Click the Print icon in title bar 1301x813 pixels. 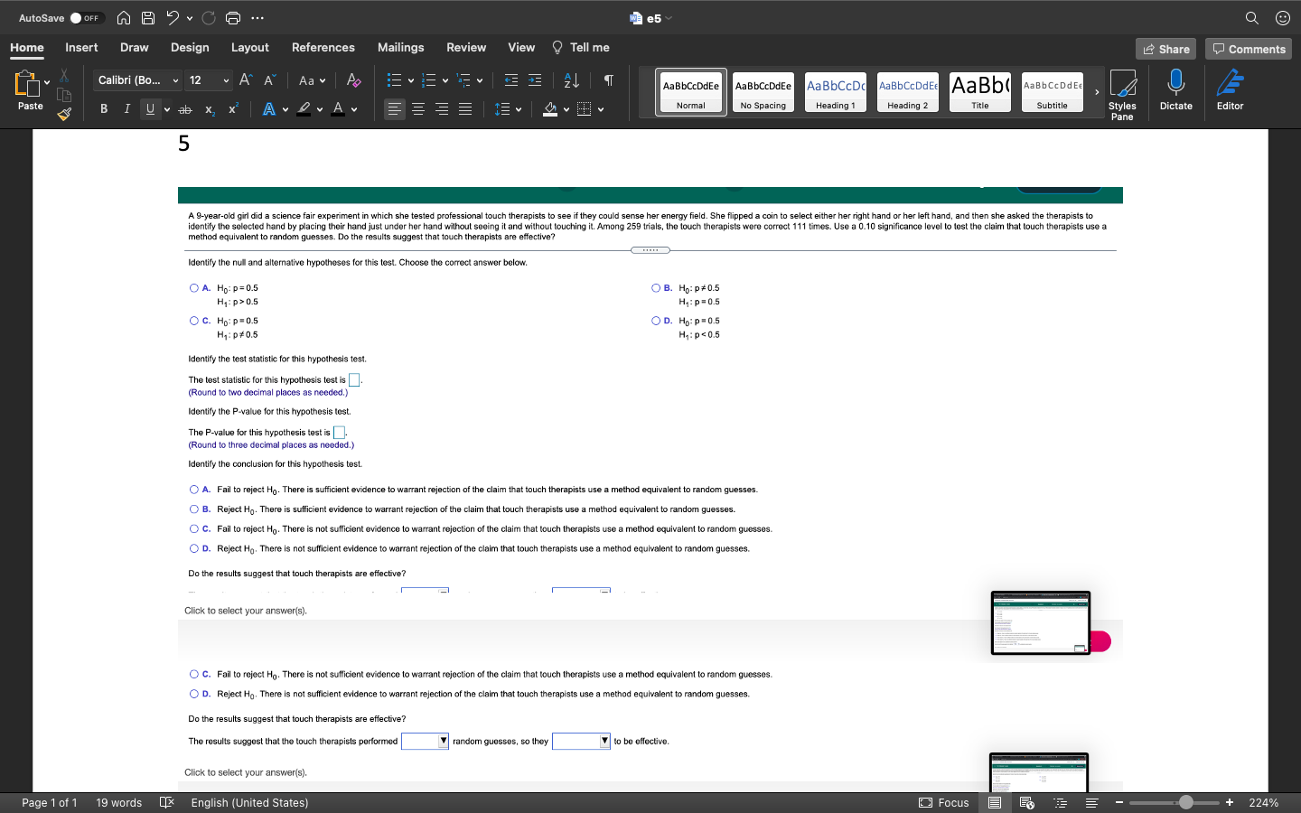pyautogui.click(x=233, y=18)
